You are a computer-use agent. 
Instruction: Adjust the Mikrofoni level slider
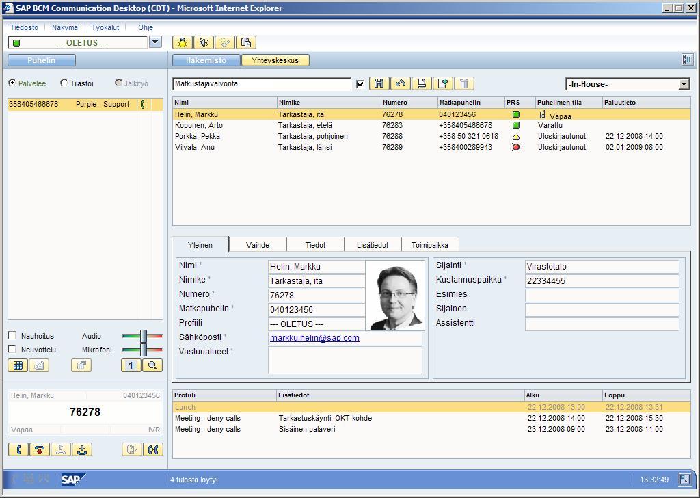click(x=142, y=350)
